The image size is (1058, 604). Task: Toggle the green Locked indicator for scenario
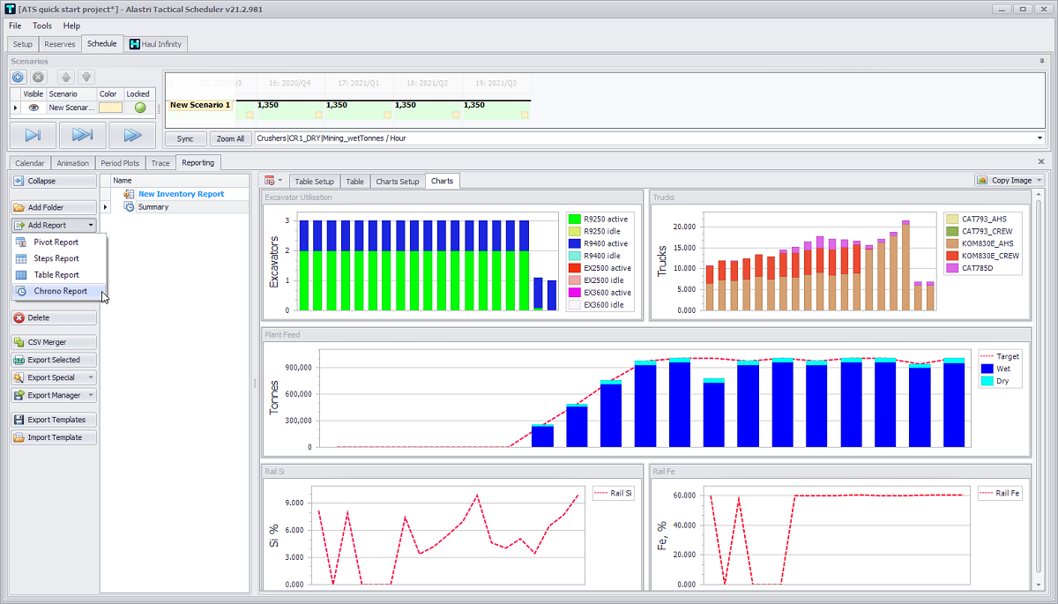tap(139, 108)
